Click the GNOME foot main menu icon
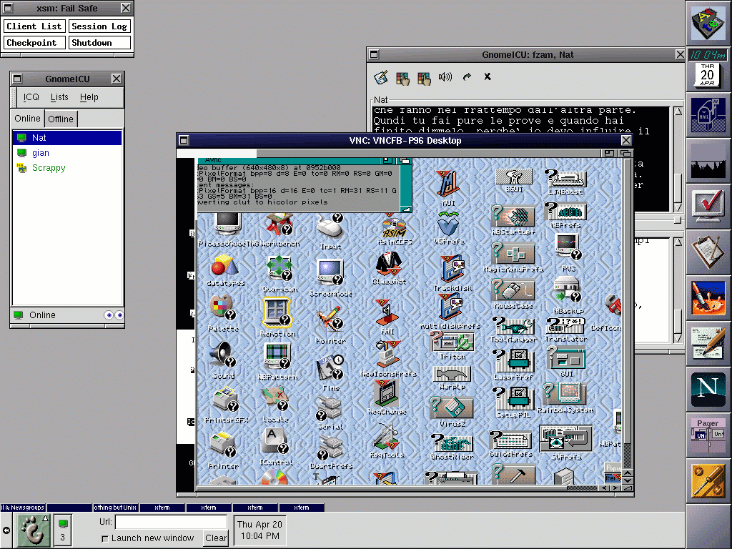Image resolution: width=732 pixels, height=549 pixels. pyautogui.click(x=32, y=530)
